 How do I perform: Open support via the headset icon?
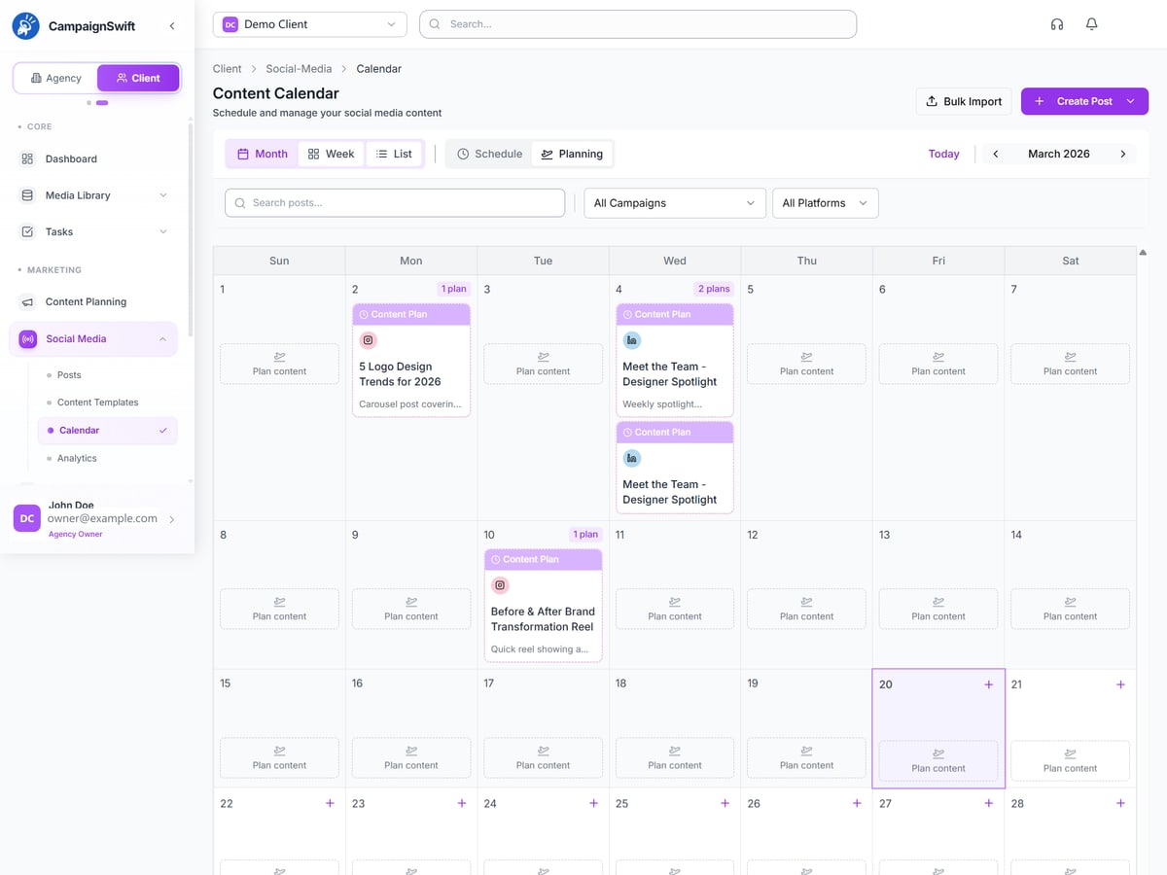pyautogui.click(x=1057, y=24)
